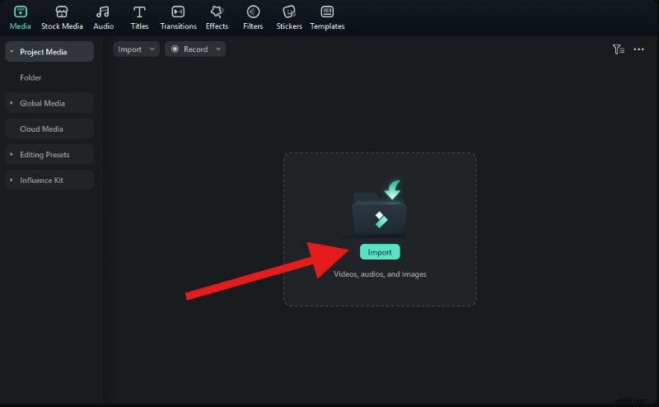
Task: Open the Titles text icon
Action: [139, 12]
